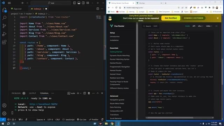The image size is (224, 126).
Task: Open the Manage gear in VS Code
Action: (x=4, y=113)
